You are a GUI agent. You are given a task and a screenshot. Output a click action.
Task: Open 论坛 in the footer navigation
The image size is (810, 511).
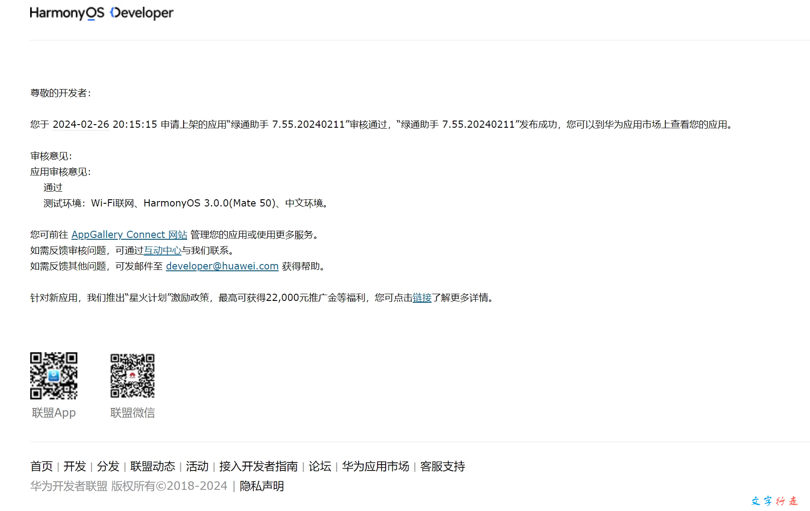320,466
